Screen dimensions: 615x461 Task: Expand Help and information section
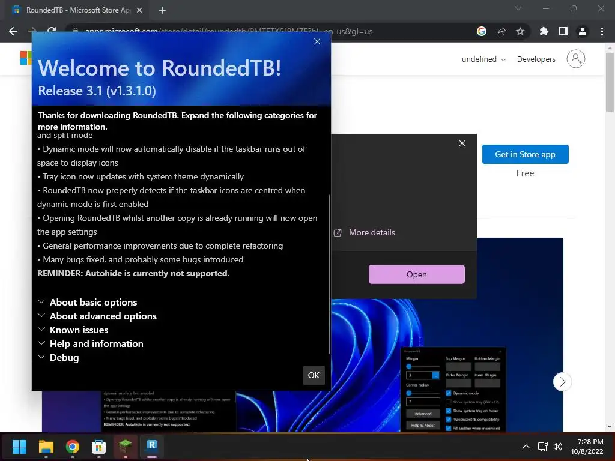[90, 344]
